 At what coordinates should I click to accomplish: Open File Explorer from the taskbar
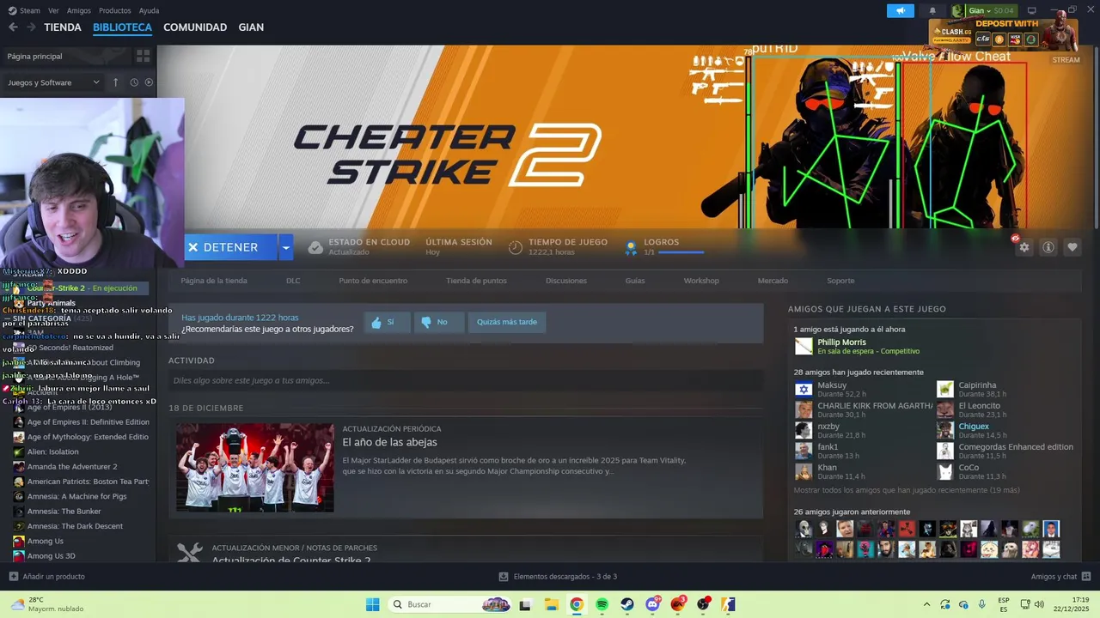tap(551, 604)
